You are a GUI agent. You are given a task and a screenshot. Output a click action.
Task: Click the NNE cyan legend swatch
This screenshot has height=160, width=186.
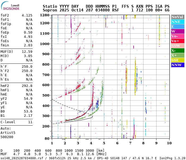(x=177, y=22)
